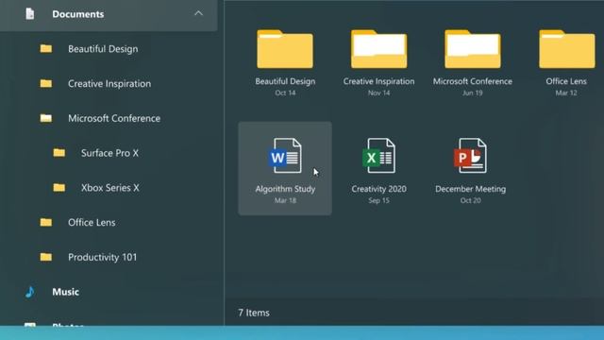The height and width of the screenshot is (340, 604).
Task: Click the Jun 19 date under Microsoft Conference
Action: (x=473, y=93)
